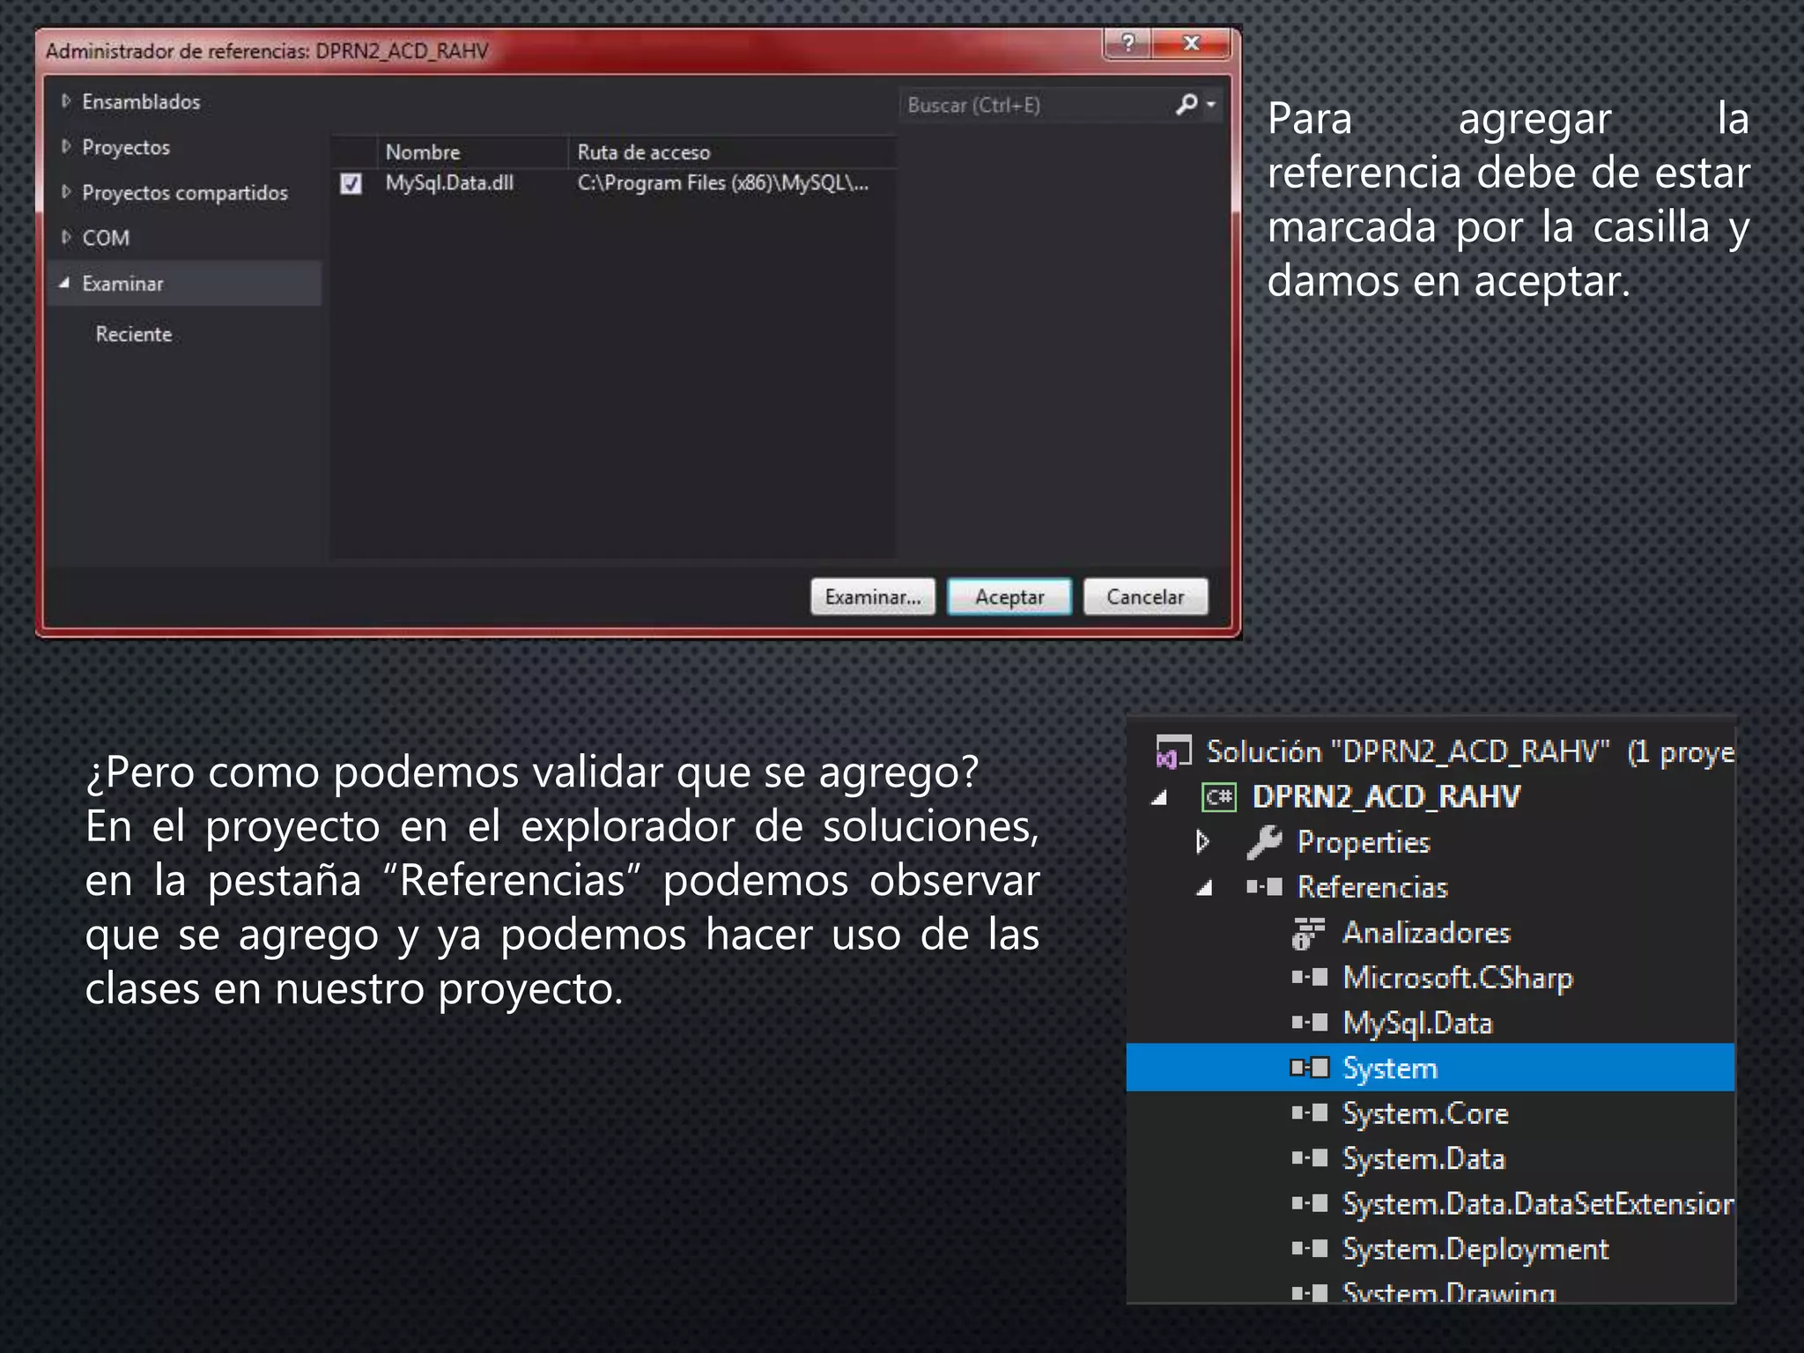Image resolution: width=1804 pixels, height=1353 pixels.
Task: Click the Properties wrench icon
Action: coord(1264,842)
